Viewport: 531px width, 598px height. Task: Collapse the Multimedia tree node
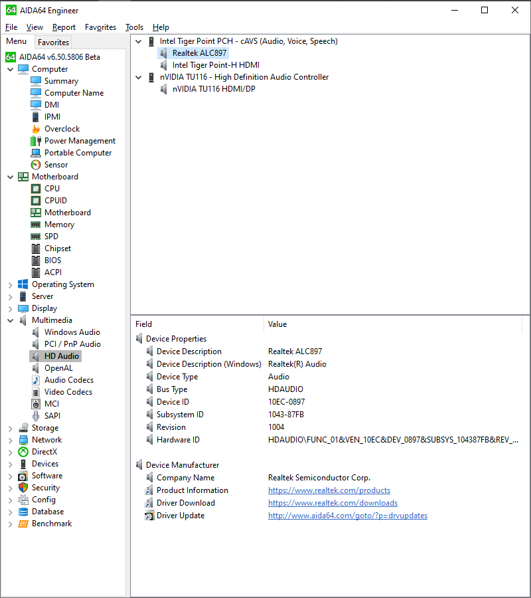click(x=10, y=320)
